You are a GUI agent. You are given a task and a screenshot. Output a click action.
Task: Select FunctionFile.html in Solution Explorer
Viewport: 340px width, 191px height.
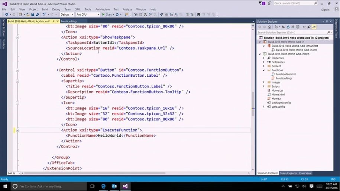coord(286,74)
